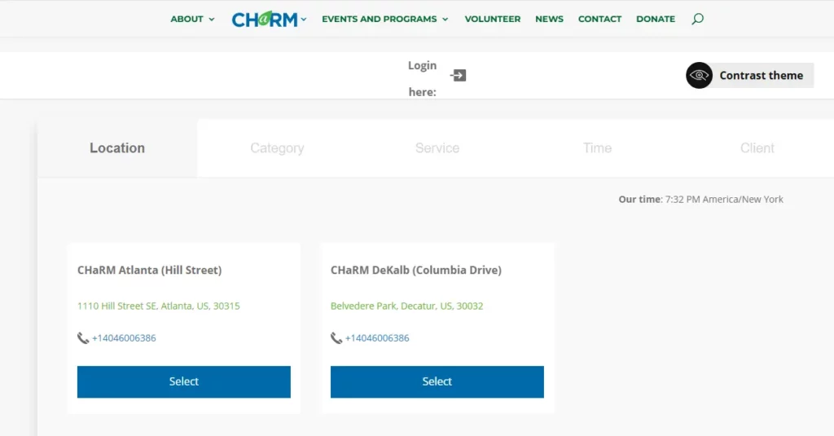Switch to the Time tab
The image size is (834, 436).
point(597,148)
